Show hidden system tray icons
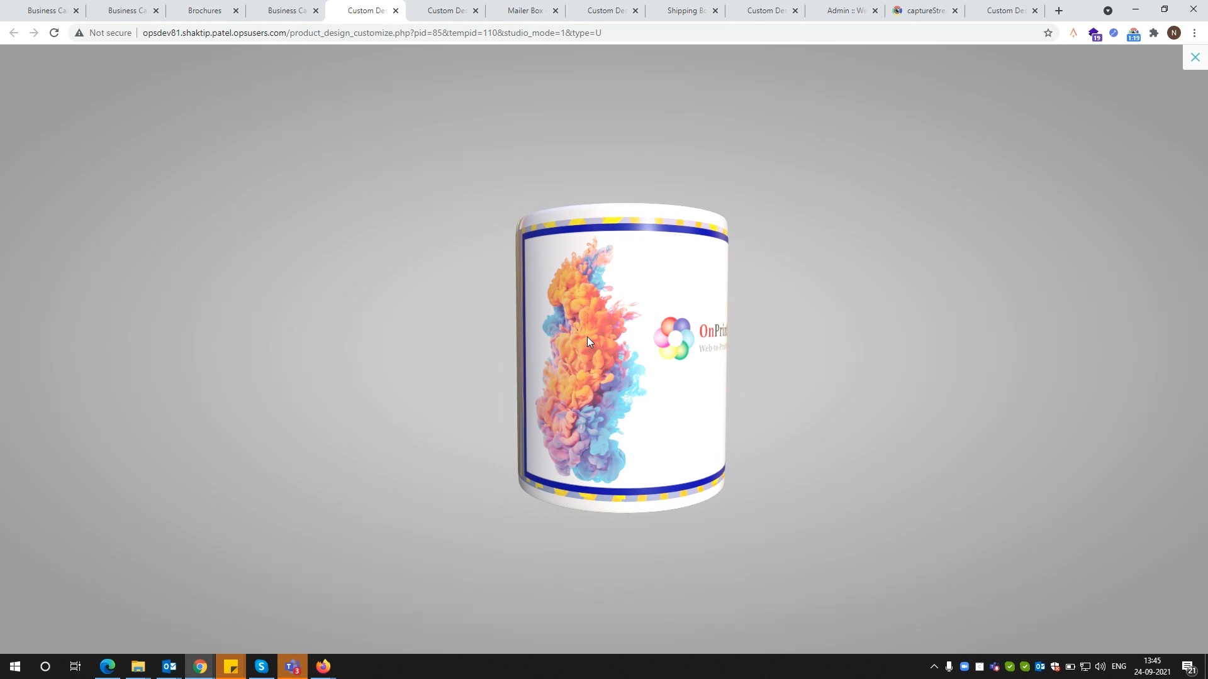 point(934,666)
